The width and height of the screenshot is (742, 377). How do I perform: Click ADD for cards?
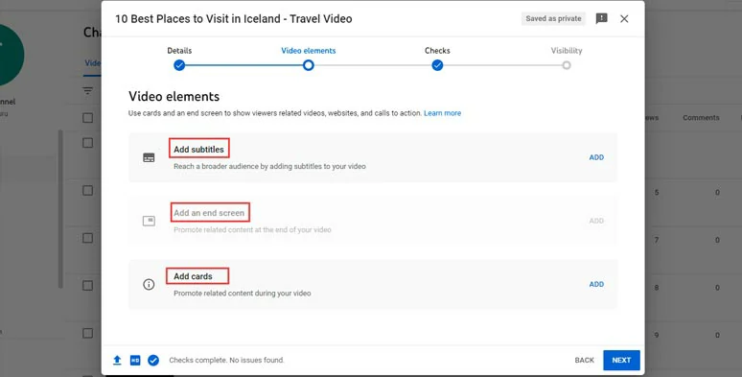(596, 284)
